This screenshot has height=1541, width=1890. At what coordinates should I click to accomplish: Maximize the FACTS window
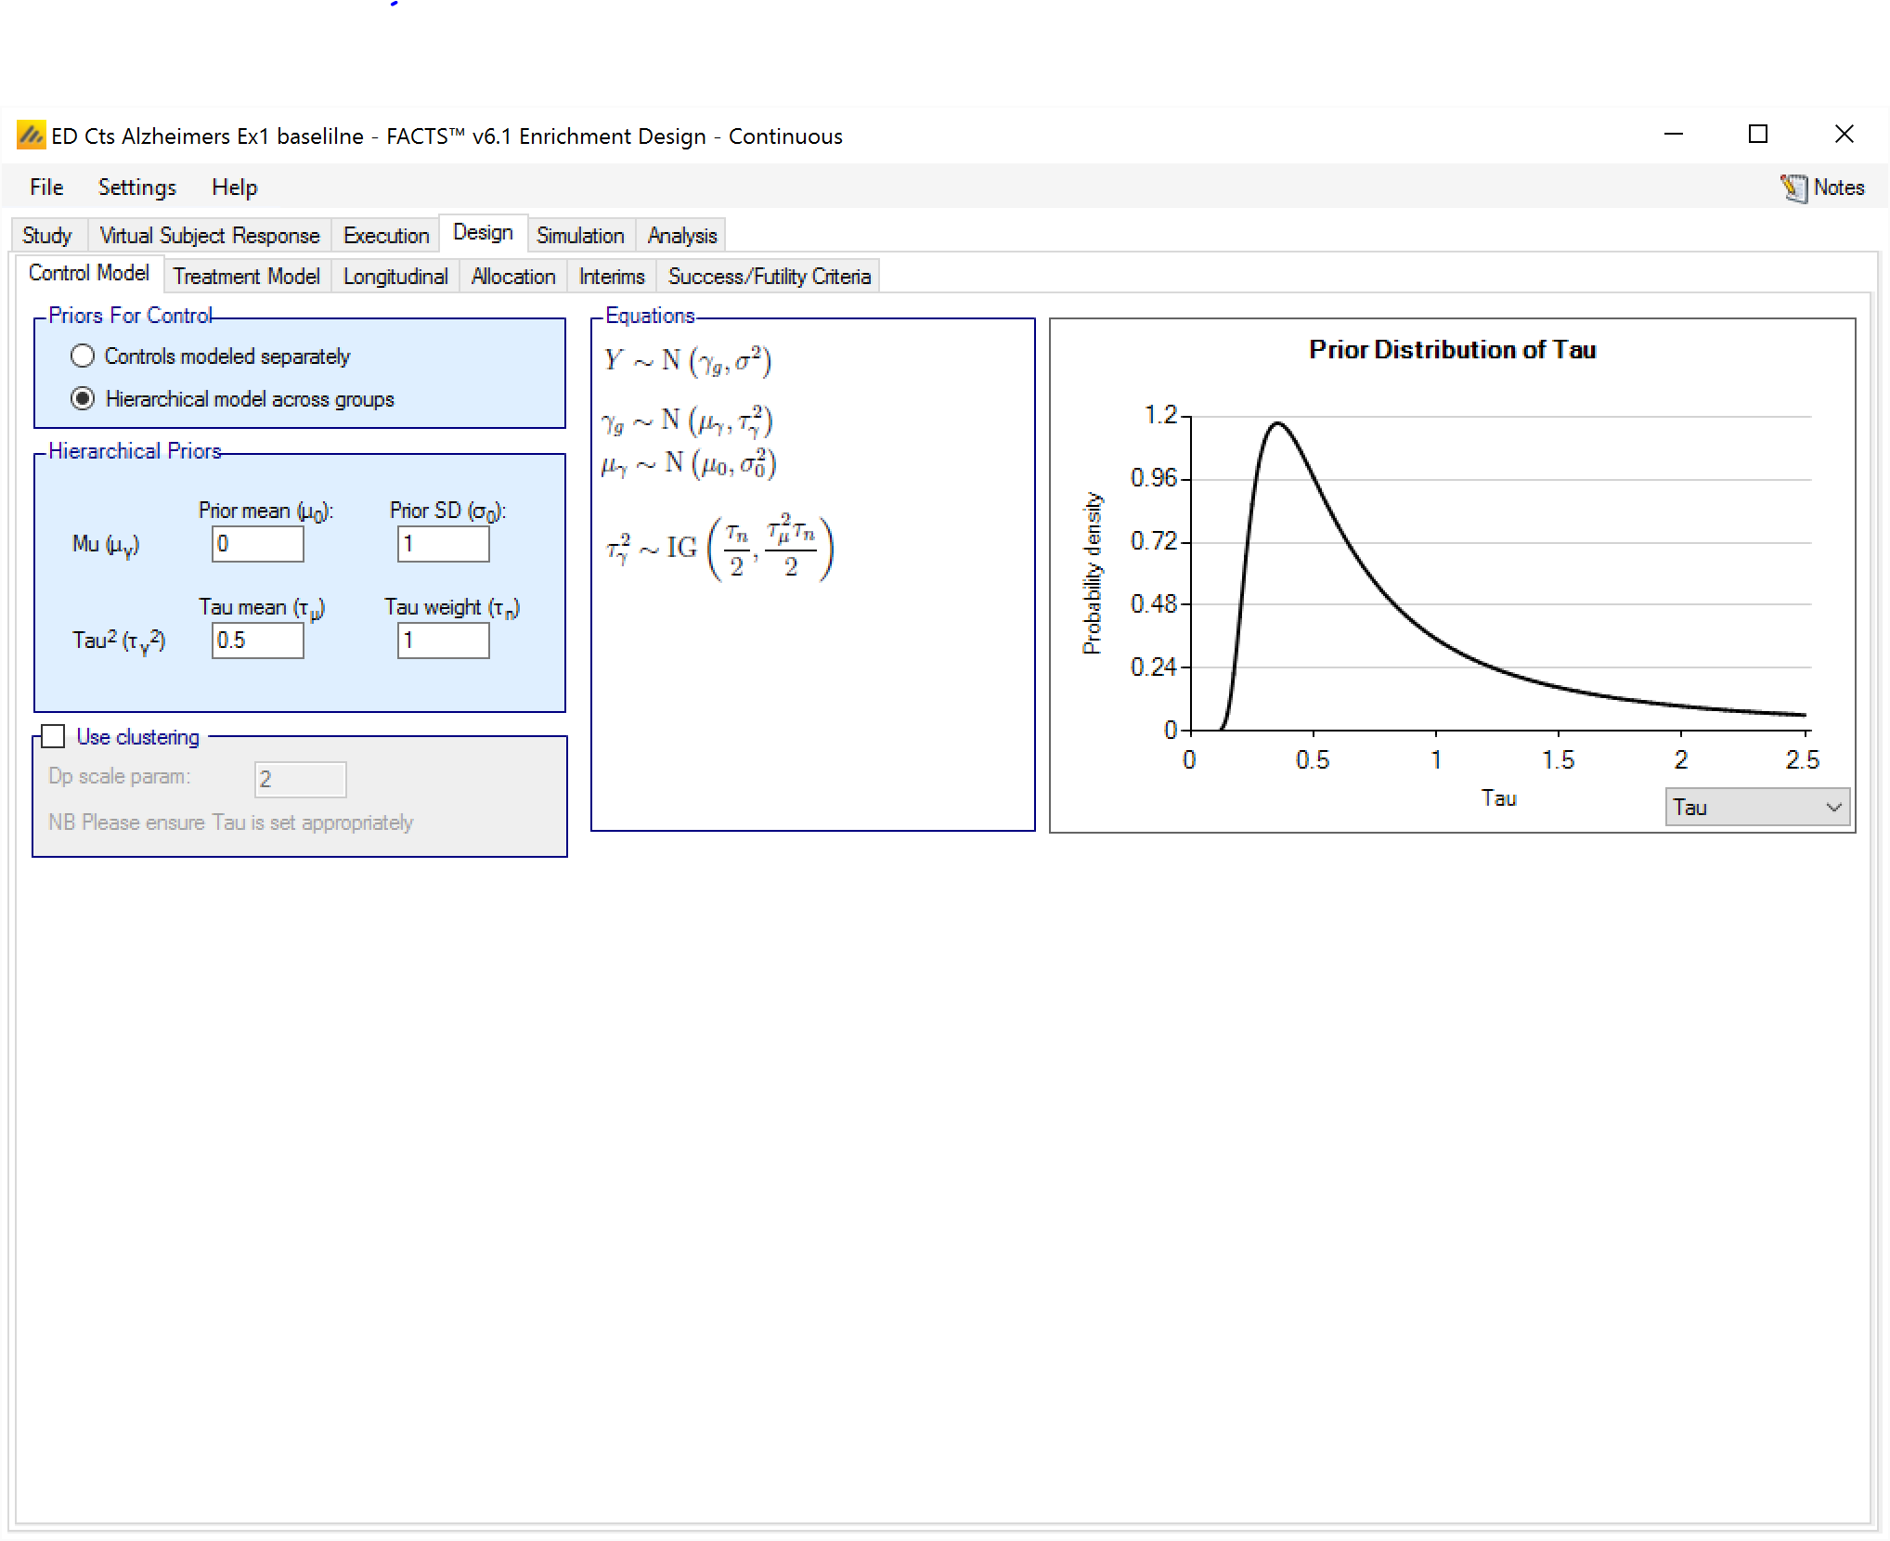pyautogui.click(x=1757, y=135)
